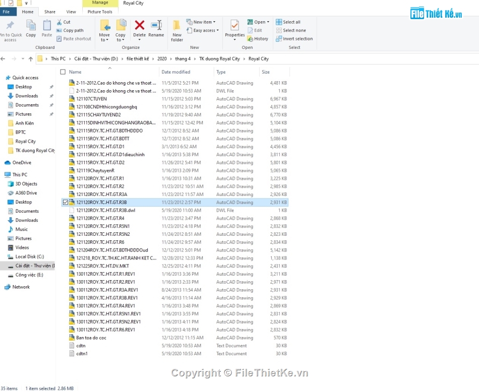This screenshot has width=479, height=392.
Task: Navigate to the 2020 breadcrumb folder
Action: [162, 59]
